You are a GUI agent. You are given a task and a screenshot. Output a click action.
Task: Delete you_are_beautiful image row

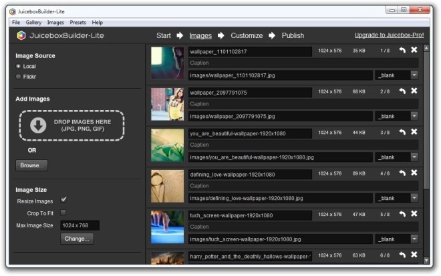coord(414,132)
